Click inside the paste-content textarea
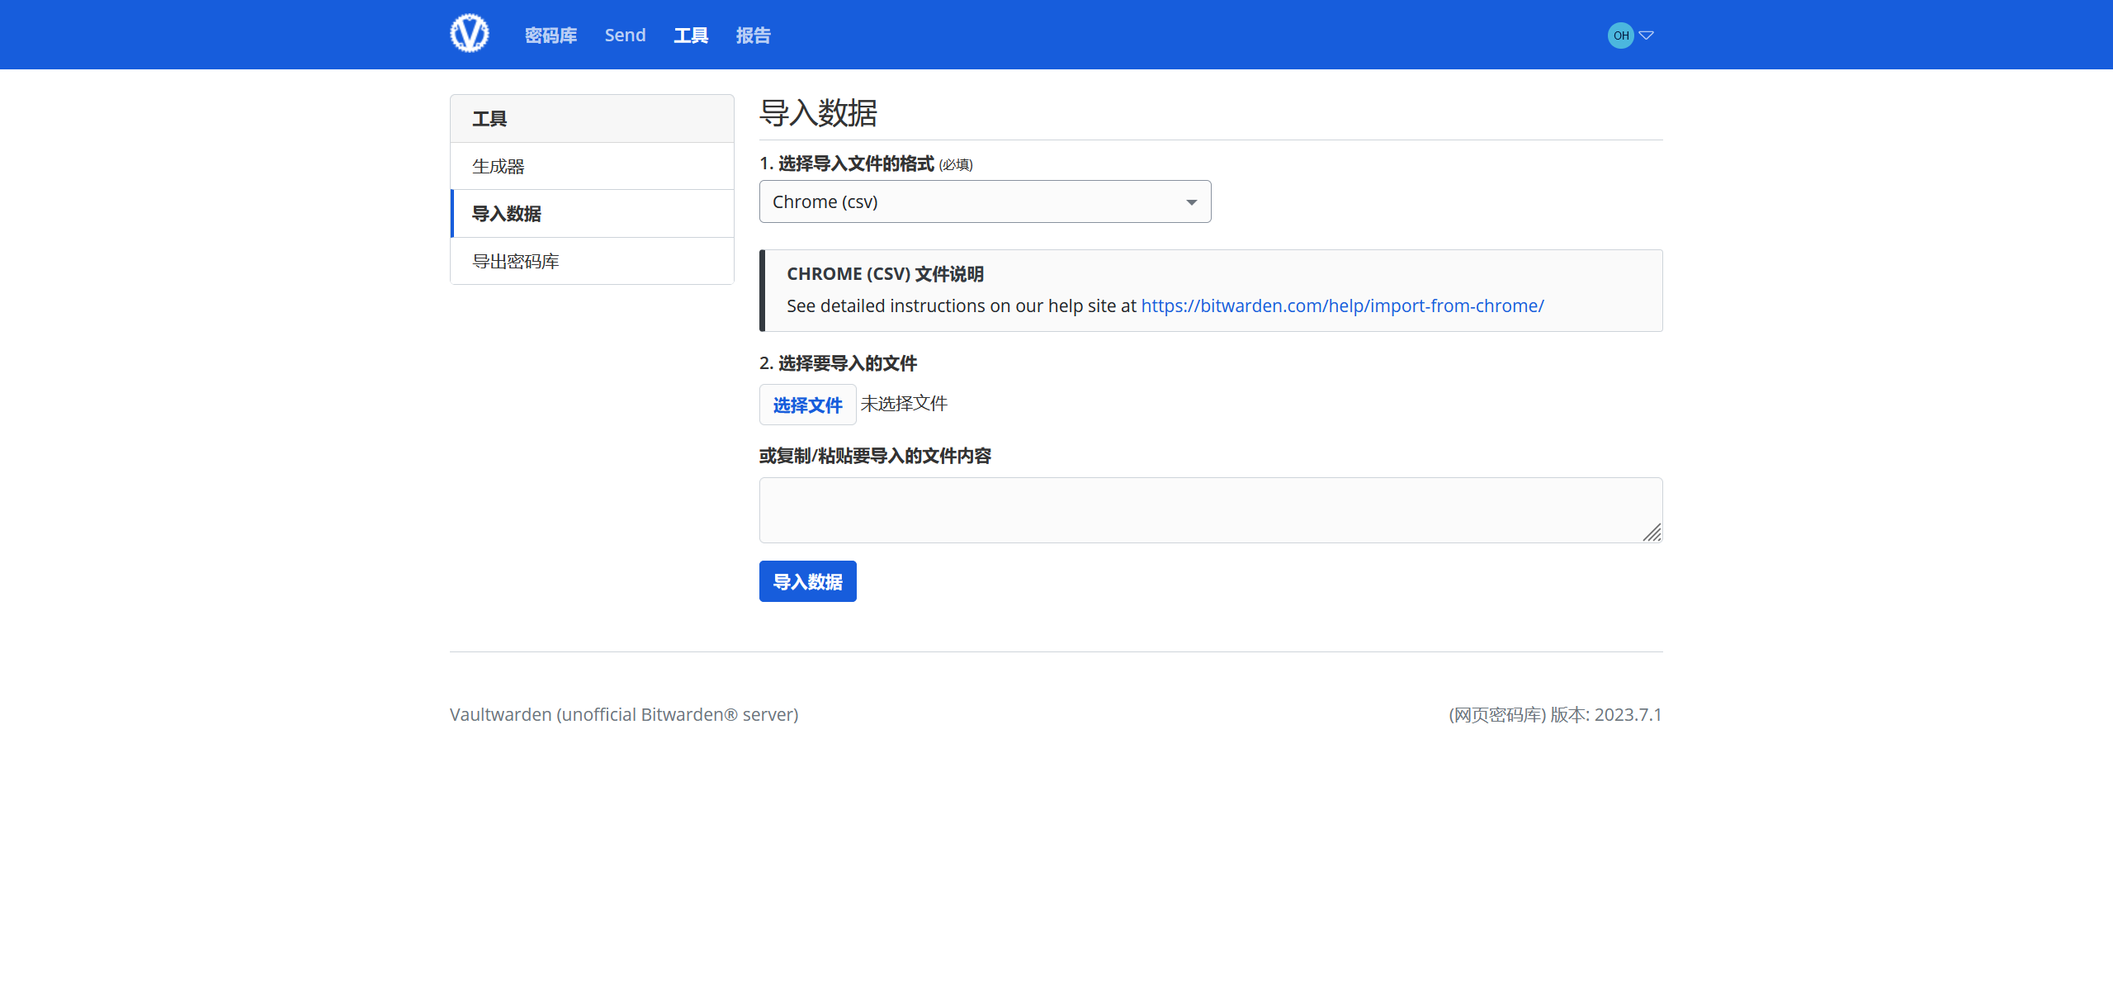 (x=1210, y=509)
